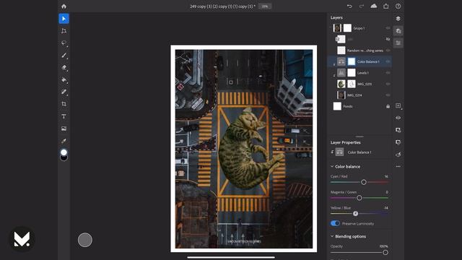Click the Yellow / Blue slider handle
This screenshot has width=462, height=260.
[x=355, y=214]
